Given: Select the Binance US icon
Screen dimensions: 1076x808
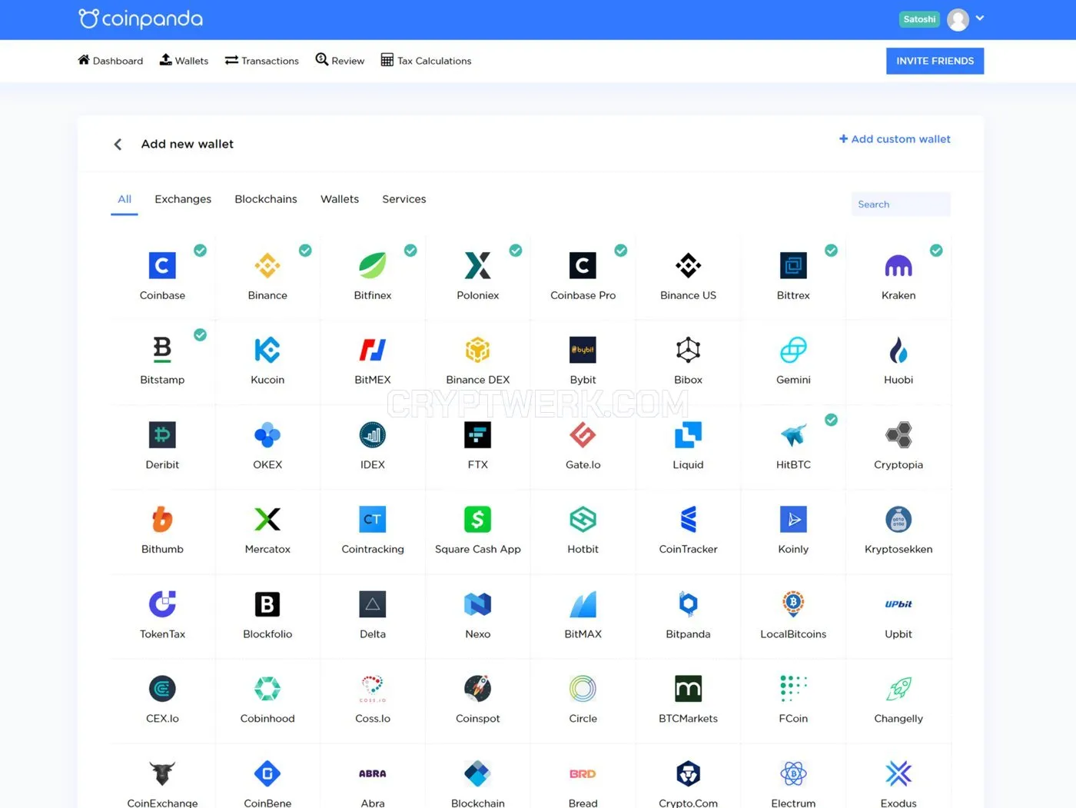Looking at the screenshot, I should pyautogui.click(x=688, y=265).
